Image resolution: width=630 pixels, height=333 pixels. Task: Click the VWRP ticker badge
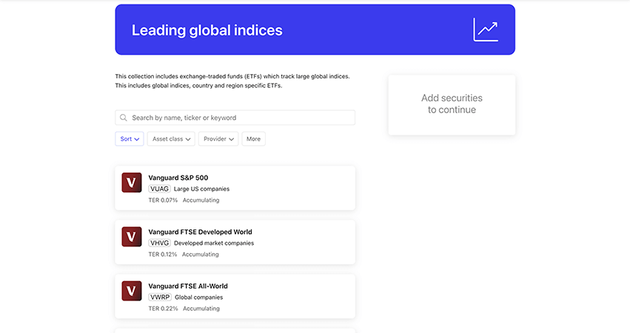click(160, 297)
